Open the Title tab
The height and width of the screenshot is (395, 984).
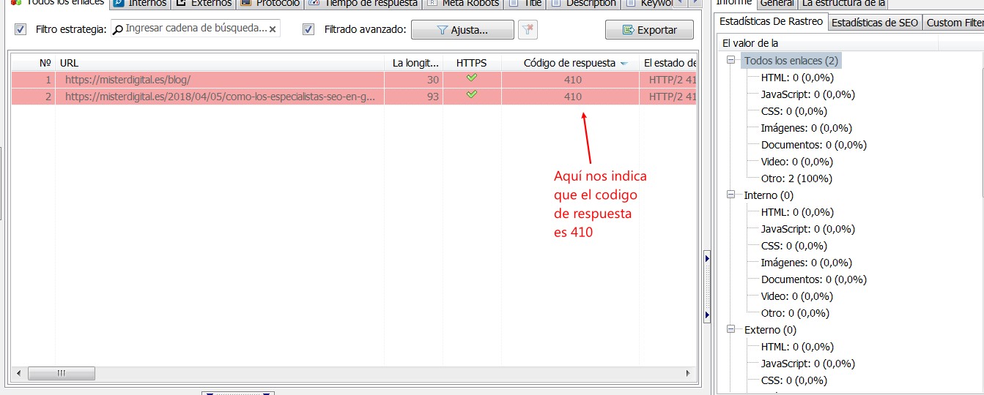[525, 4]
